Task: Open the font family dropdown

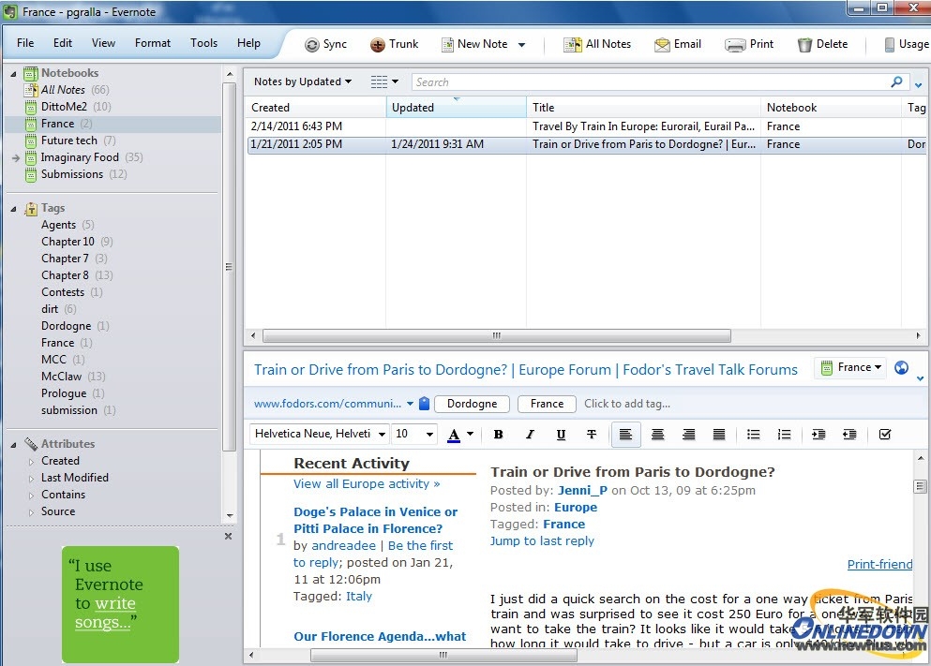Action: [x=382, y=435]
